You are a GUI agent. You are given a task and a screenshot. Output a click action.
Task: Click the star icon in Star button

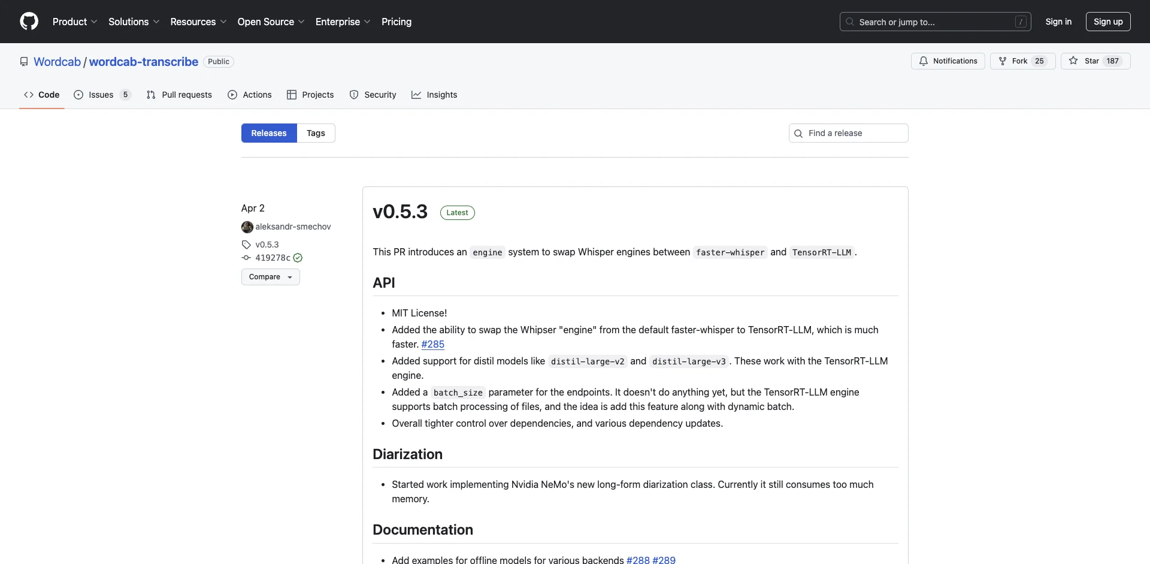[1073, 61]
